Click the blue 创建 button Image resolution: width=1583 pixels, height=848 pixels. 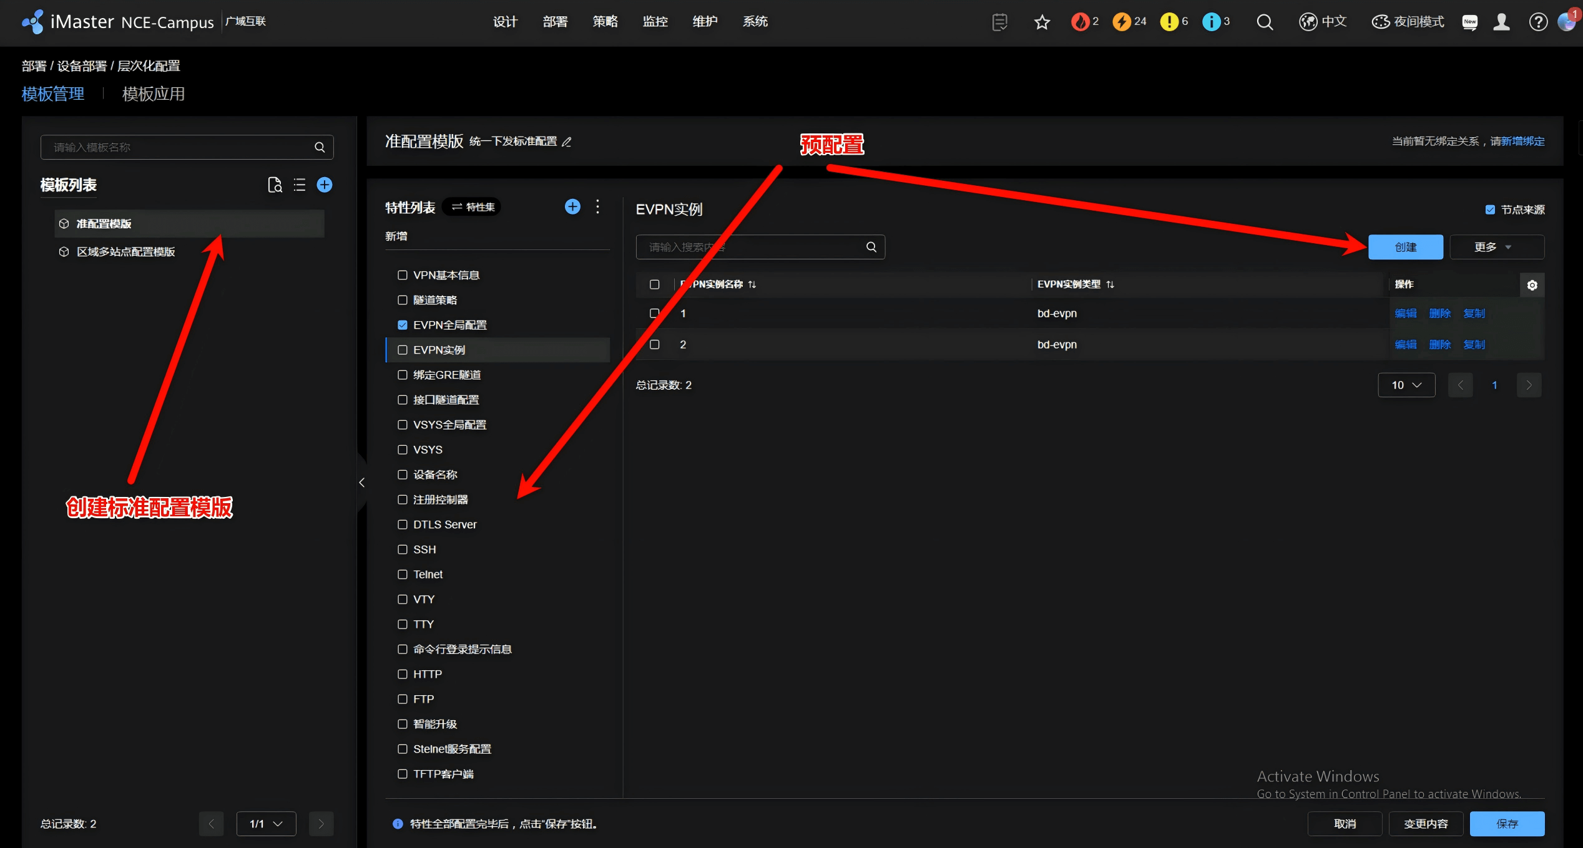[1405, 247]
